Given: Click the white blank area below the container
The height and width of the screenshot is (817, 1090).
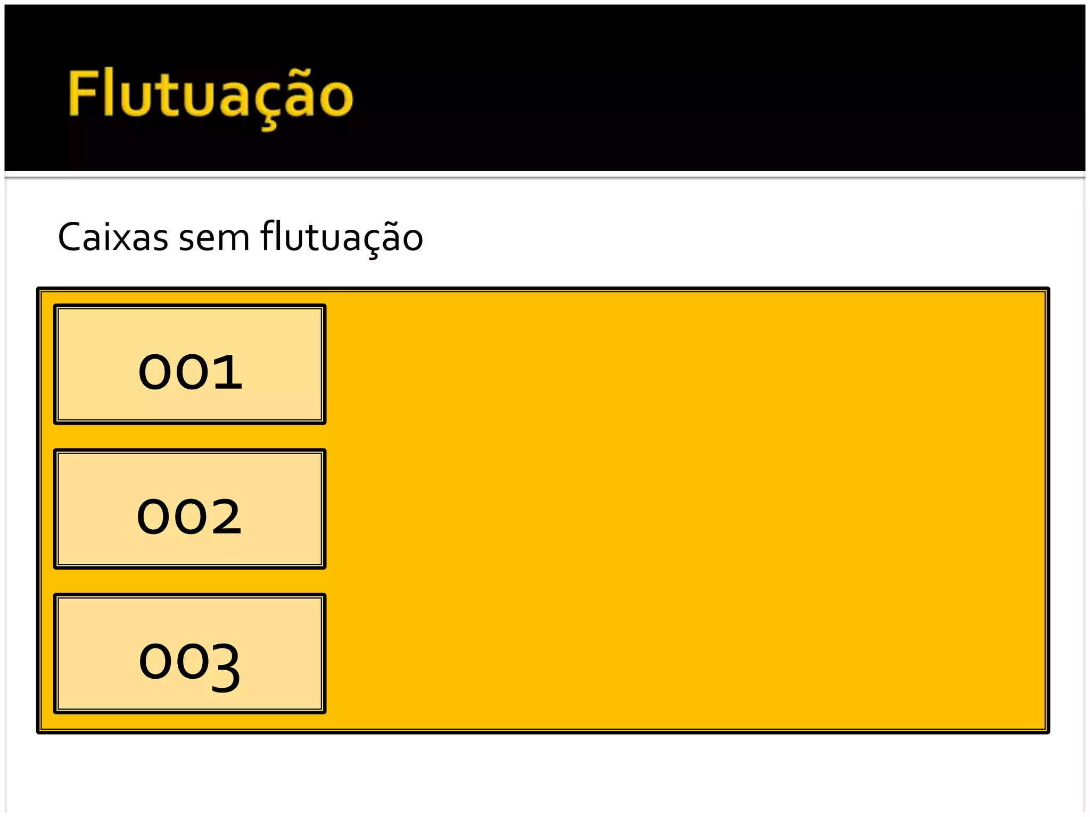Looking at the screenshot, I should (545, 774).
